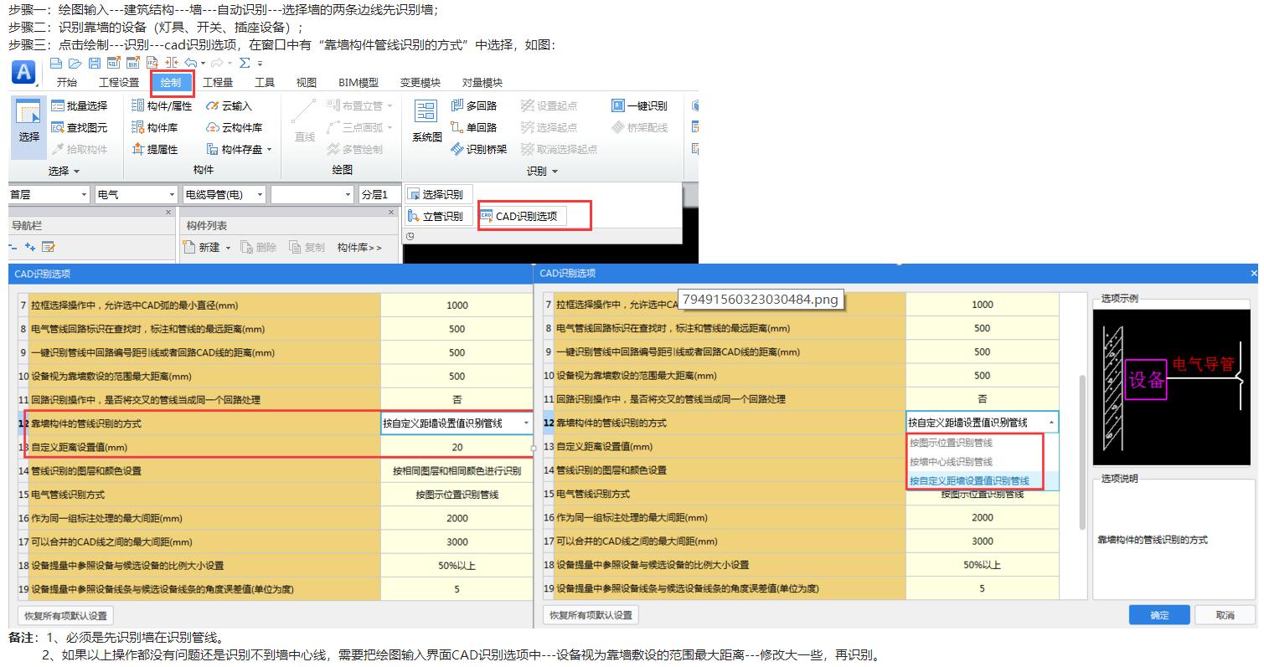Screen dimensions: 1264x667
Task: Click 确定 in the right CAD识别选项 dialog
Action: click(x=1159, y=615)
